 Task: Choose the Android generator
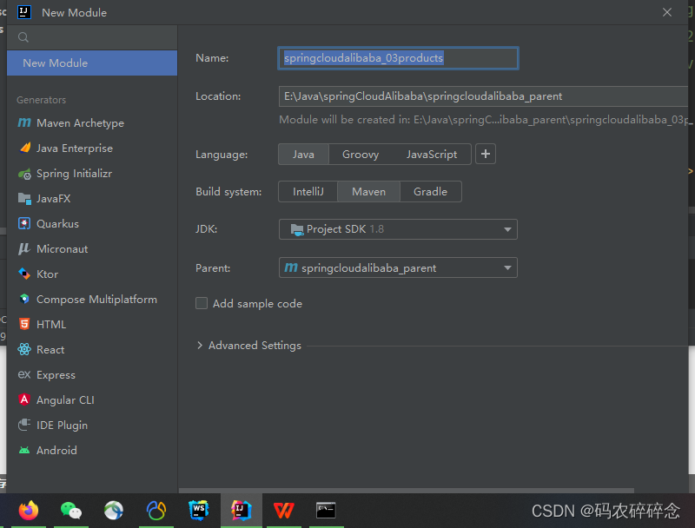pyautogui.click(x=92, y=451)
